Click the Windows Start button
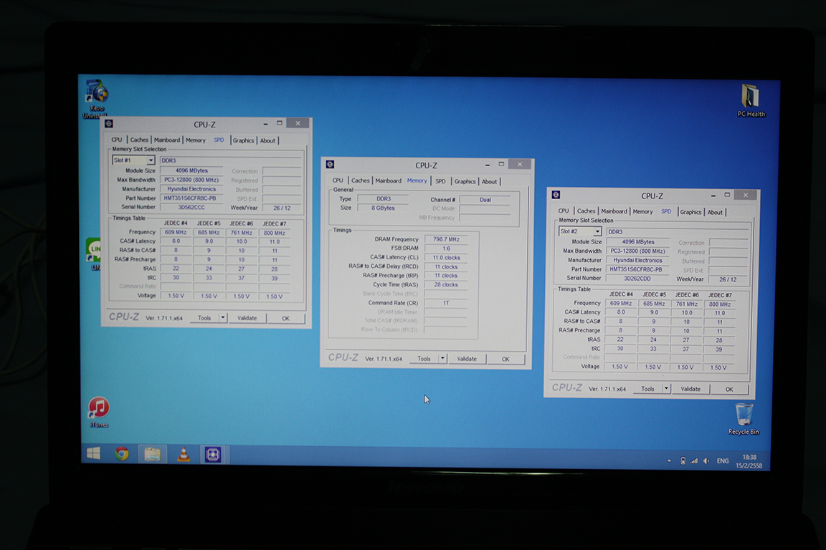The width and height of the screenshot is (826, 550). pos(94,454)
